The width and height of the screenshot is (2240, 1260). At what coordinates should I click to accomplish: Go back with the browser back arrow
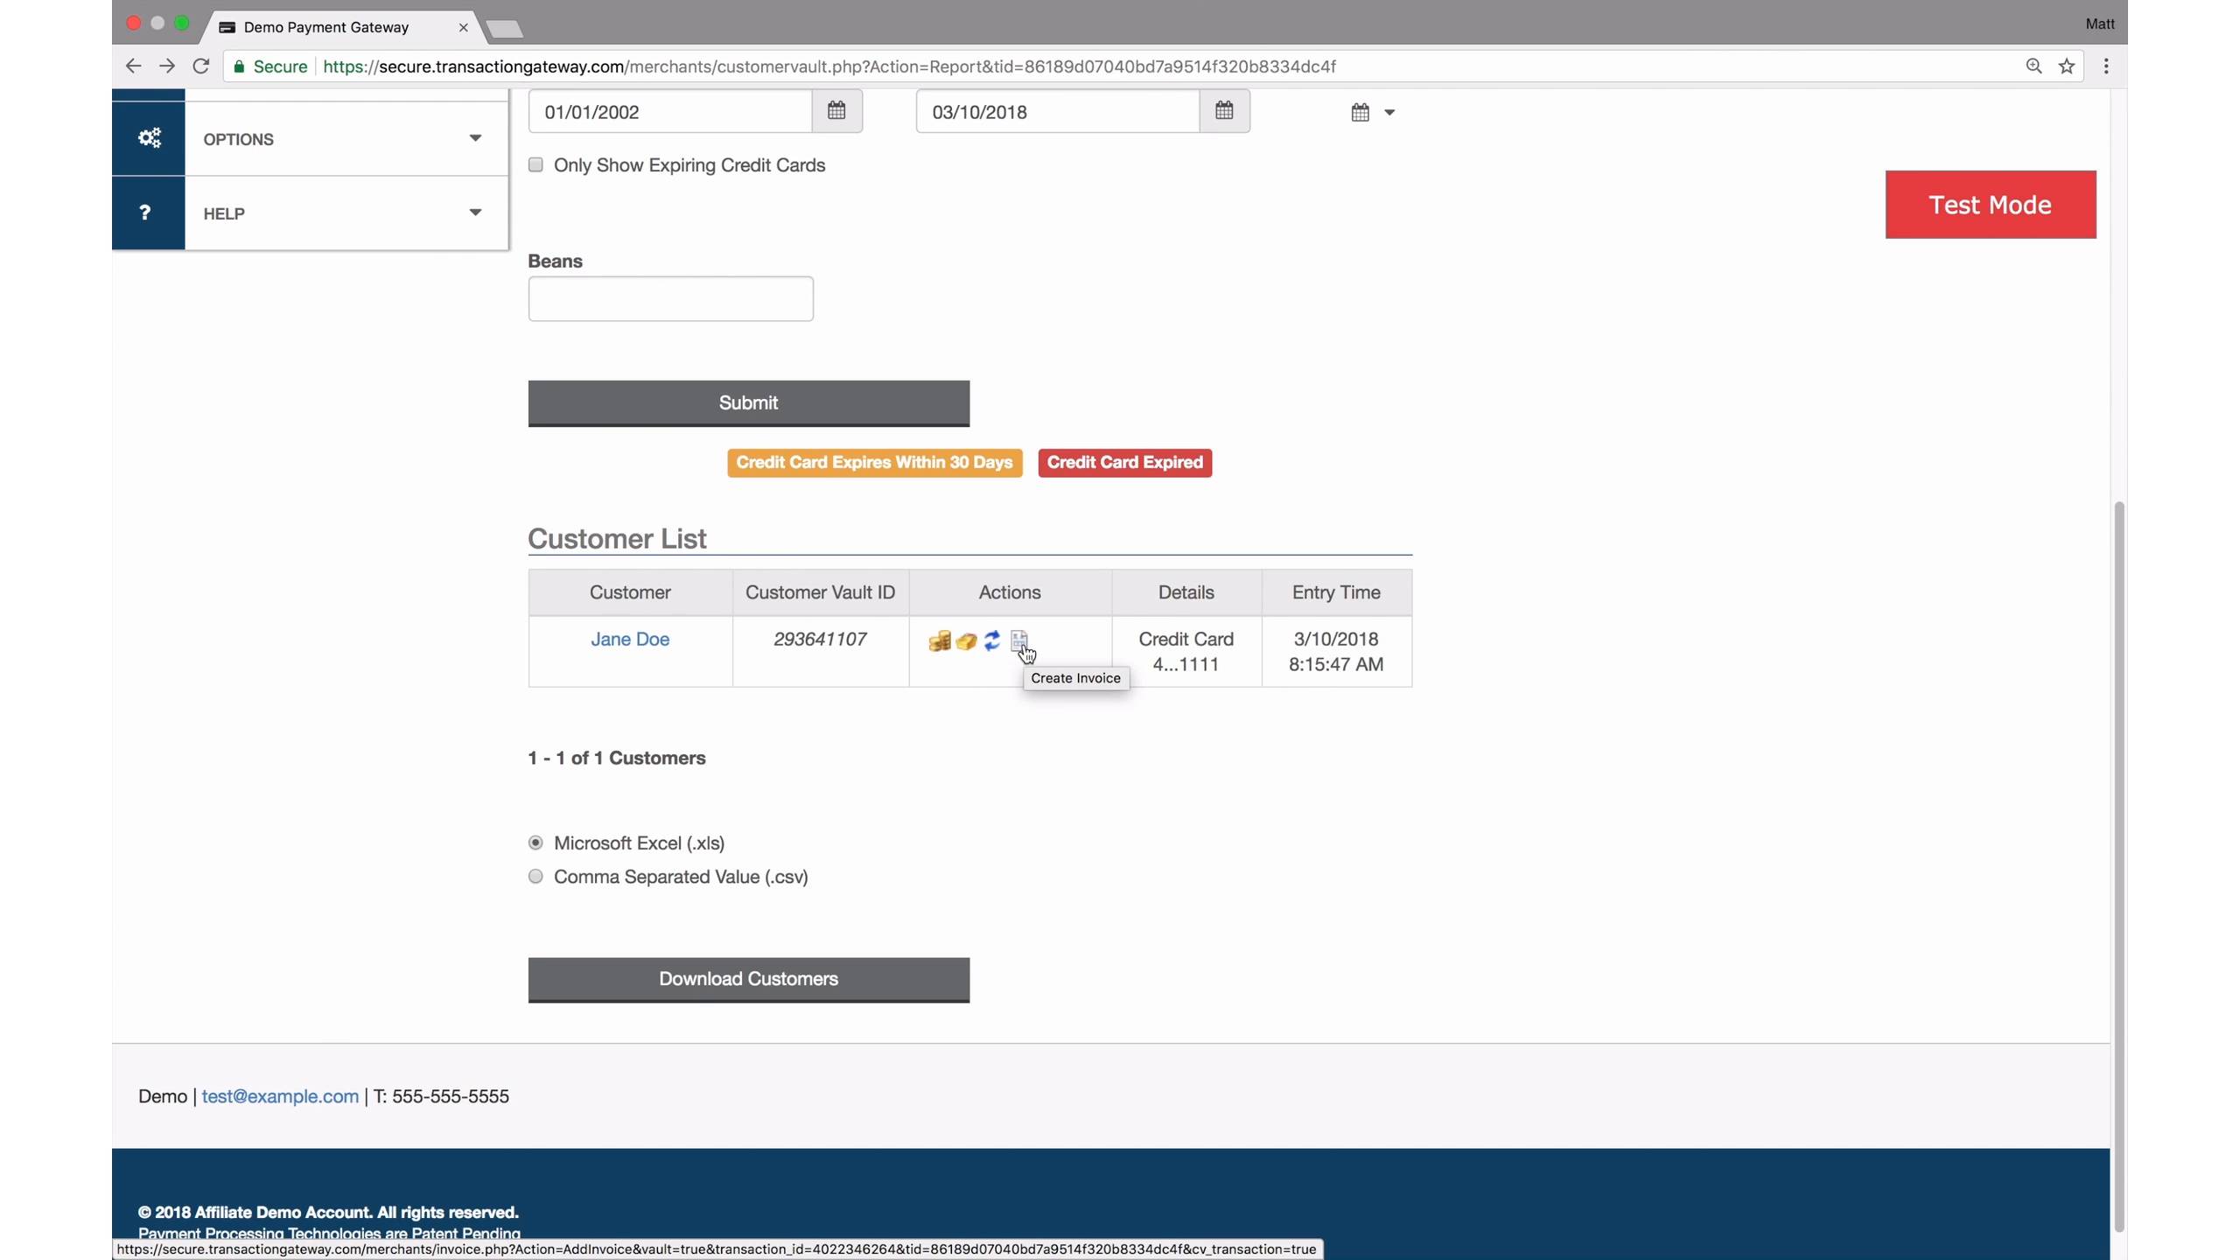[133, 66]
